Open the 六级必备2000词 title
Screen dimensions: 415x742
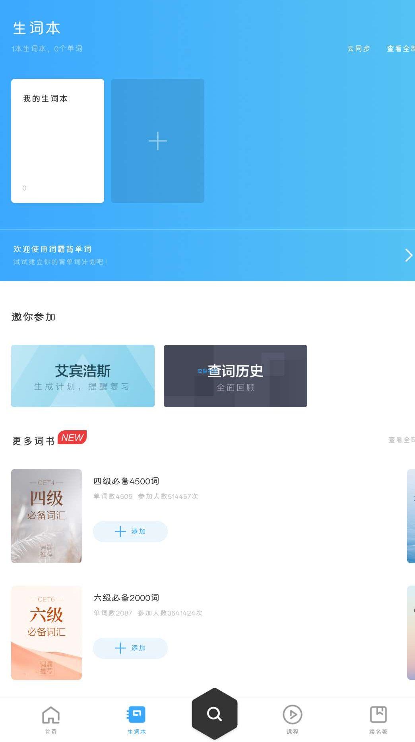click(126, 598)
